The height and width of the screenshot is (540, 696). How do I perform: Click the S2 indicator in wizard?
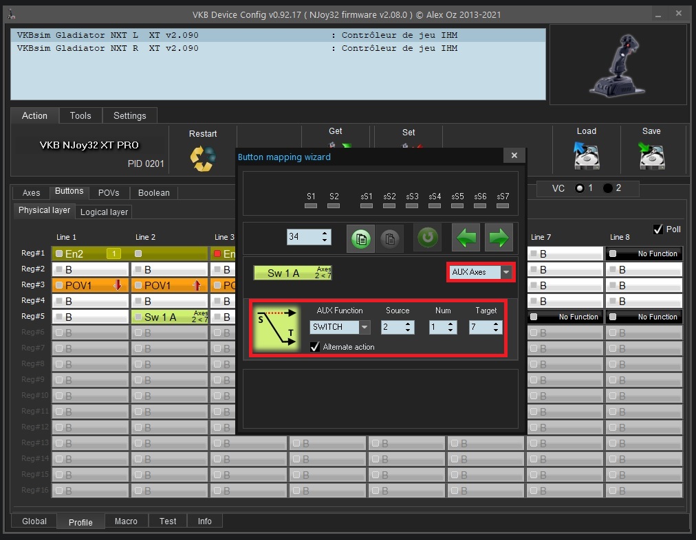pos(334,205)
